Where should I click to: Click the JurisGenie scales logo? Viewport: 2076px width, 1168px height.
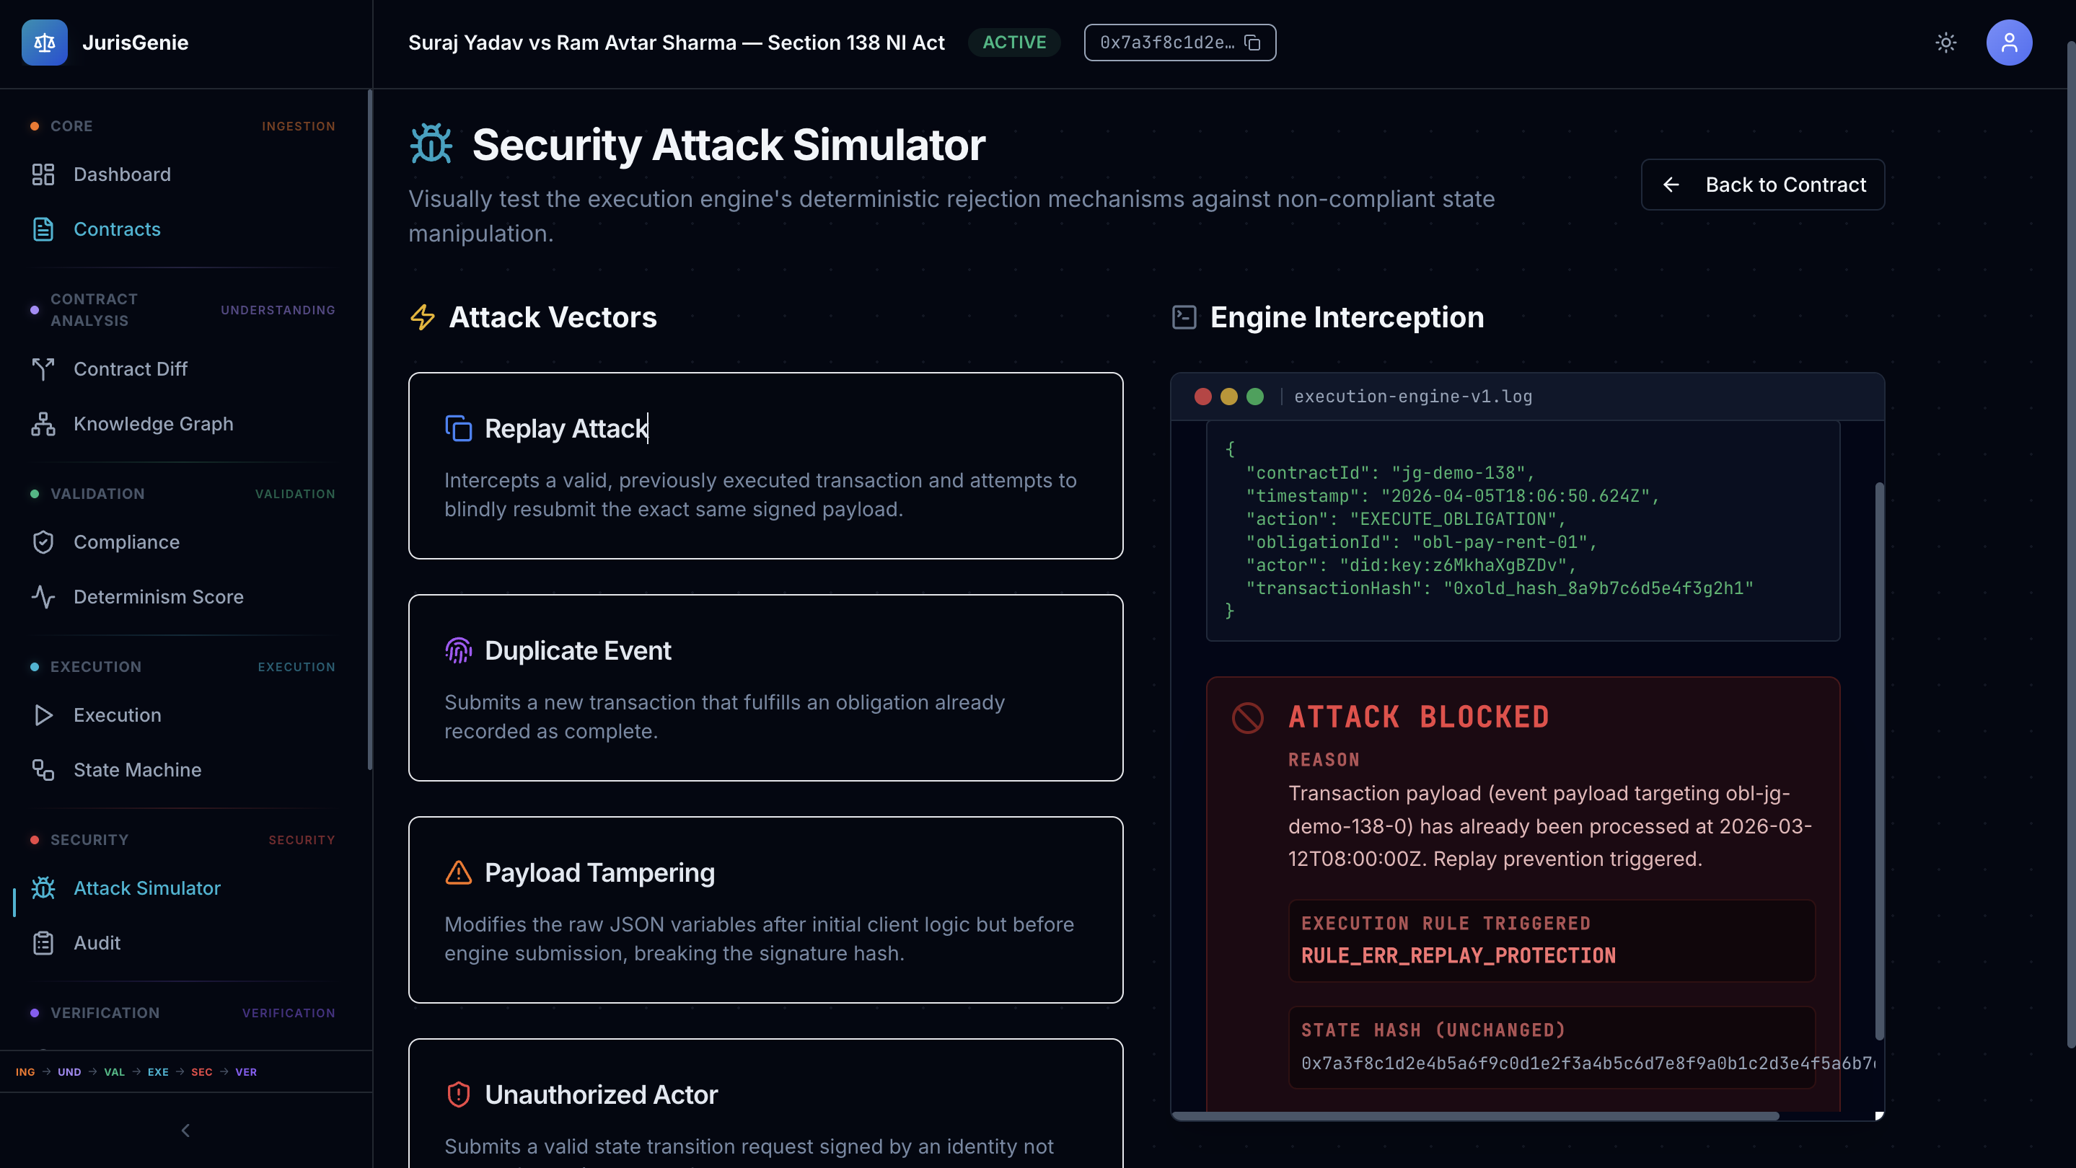(44, 43)
